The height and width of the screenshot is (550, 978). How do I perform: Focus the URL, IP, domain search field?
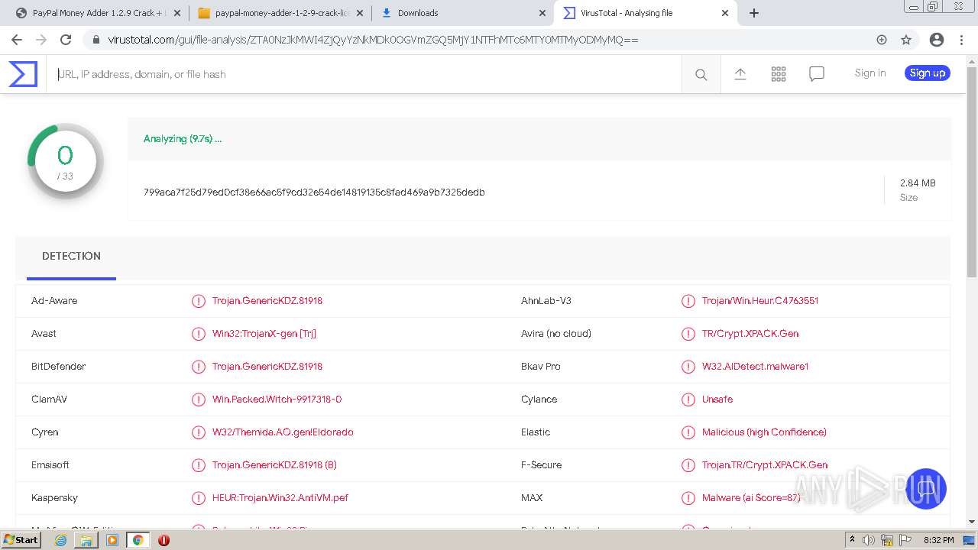click(364, 74)
